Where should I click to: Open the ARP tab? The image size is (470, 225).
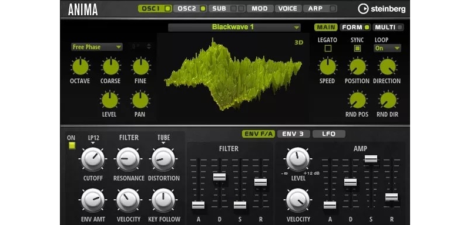pyautogui.click(x=320, y=9)
